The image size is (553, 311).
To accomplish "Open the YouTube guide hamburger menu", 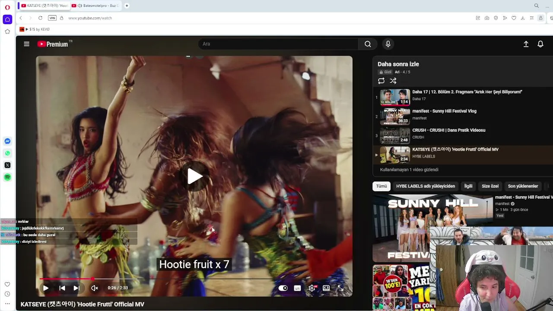I will pos(26,44).
